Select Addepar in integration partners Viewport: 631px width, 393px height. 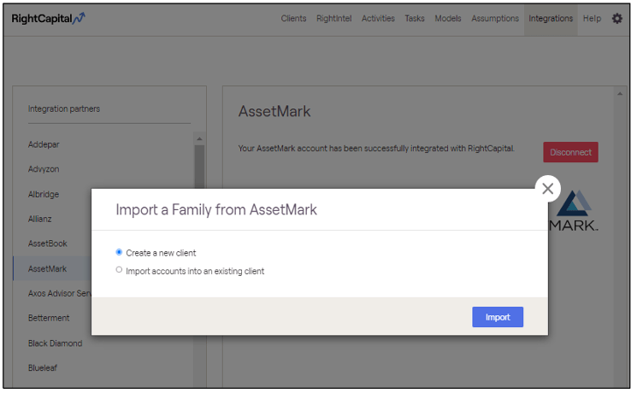(x=43, y=144)
